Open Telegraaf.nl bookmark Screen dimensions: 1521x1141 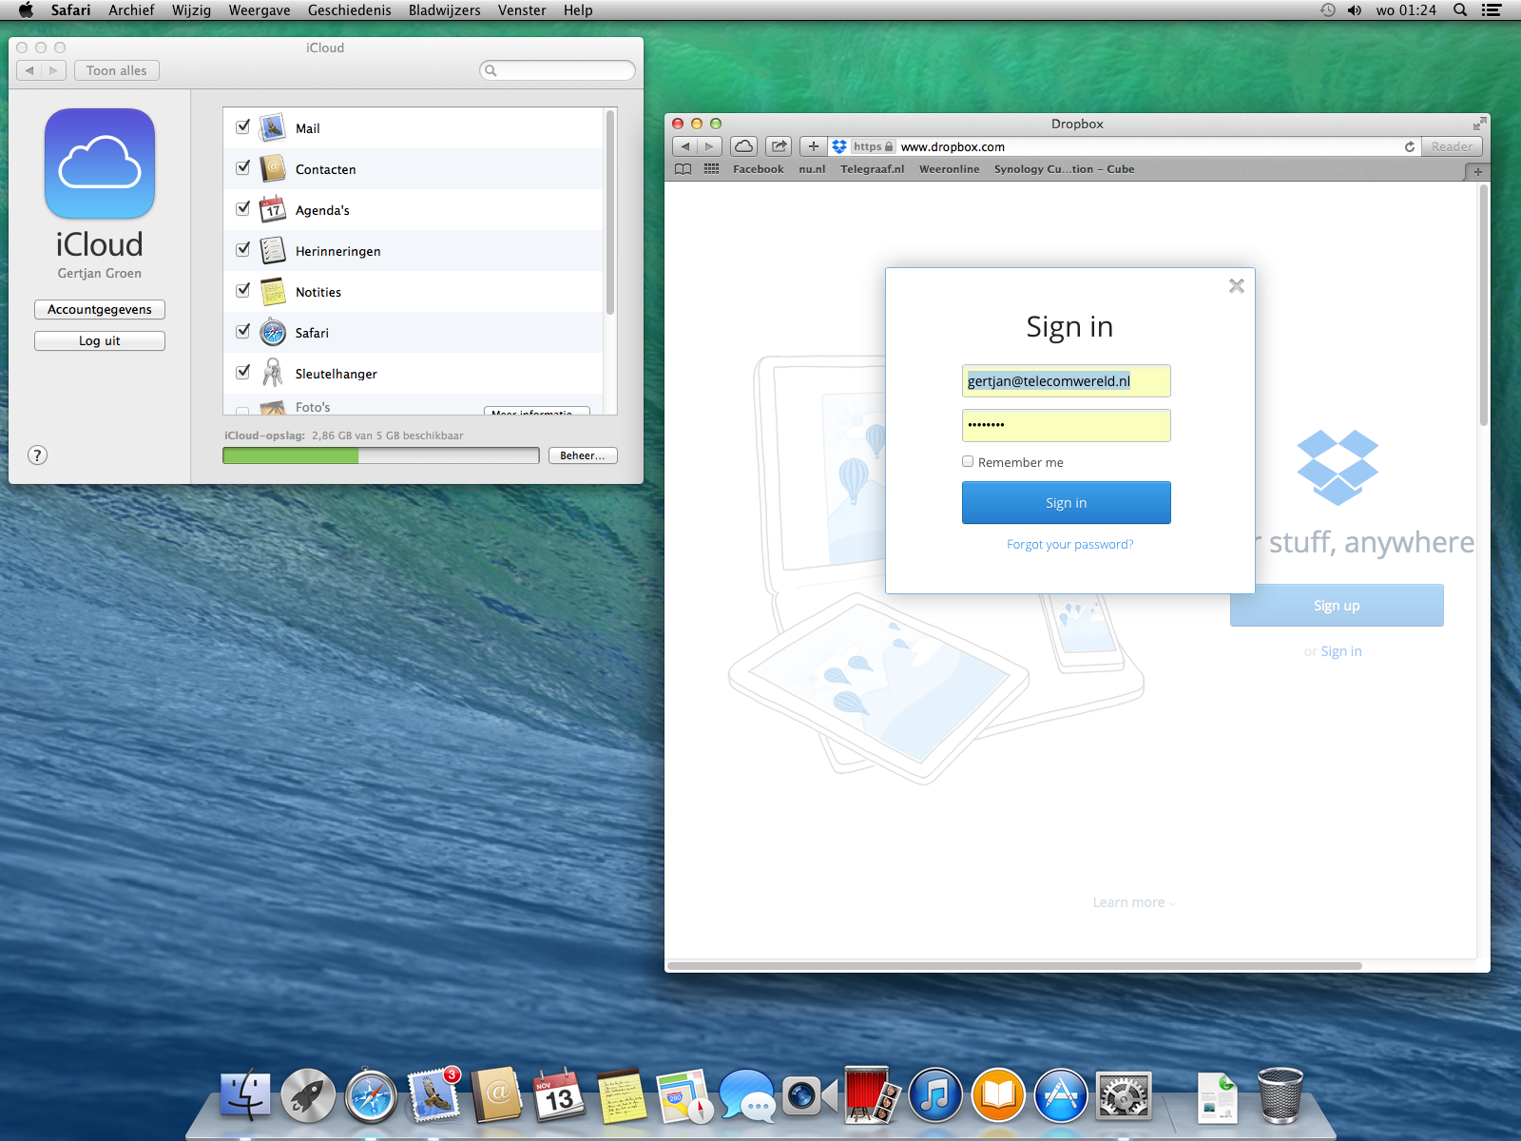[872, 169]
